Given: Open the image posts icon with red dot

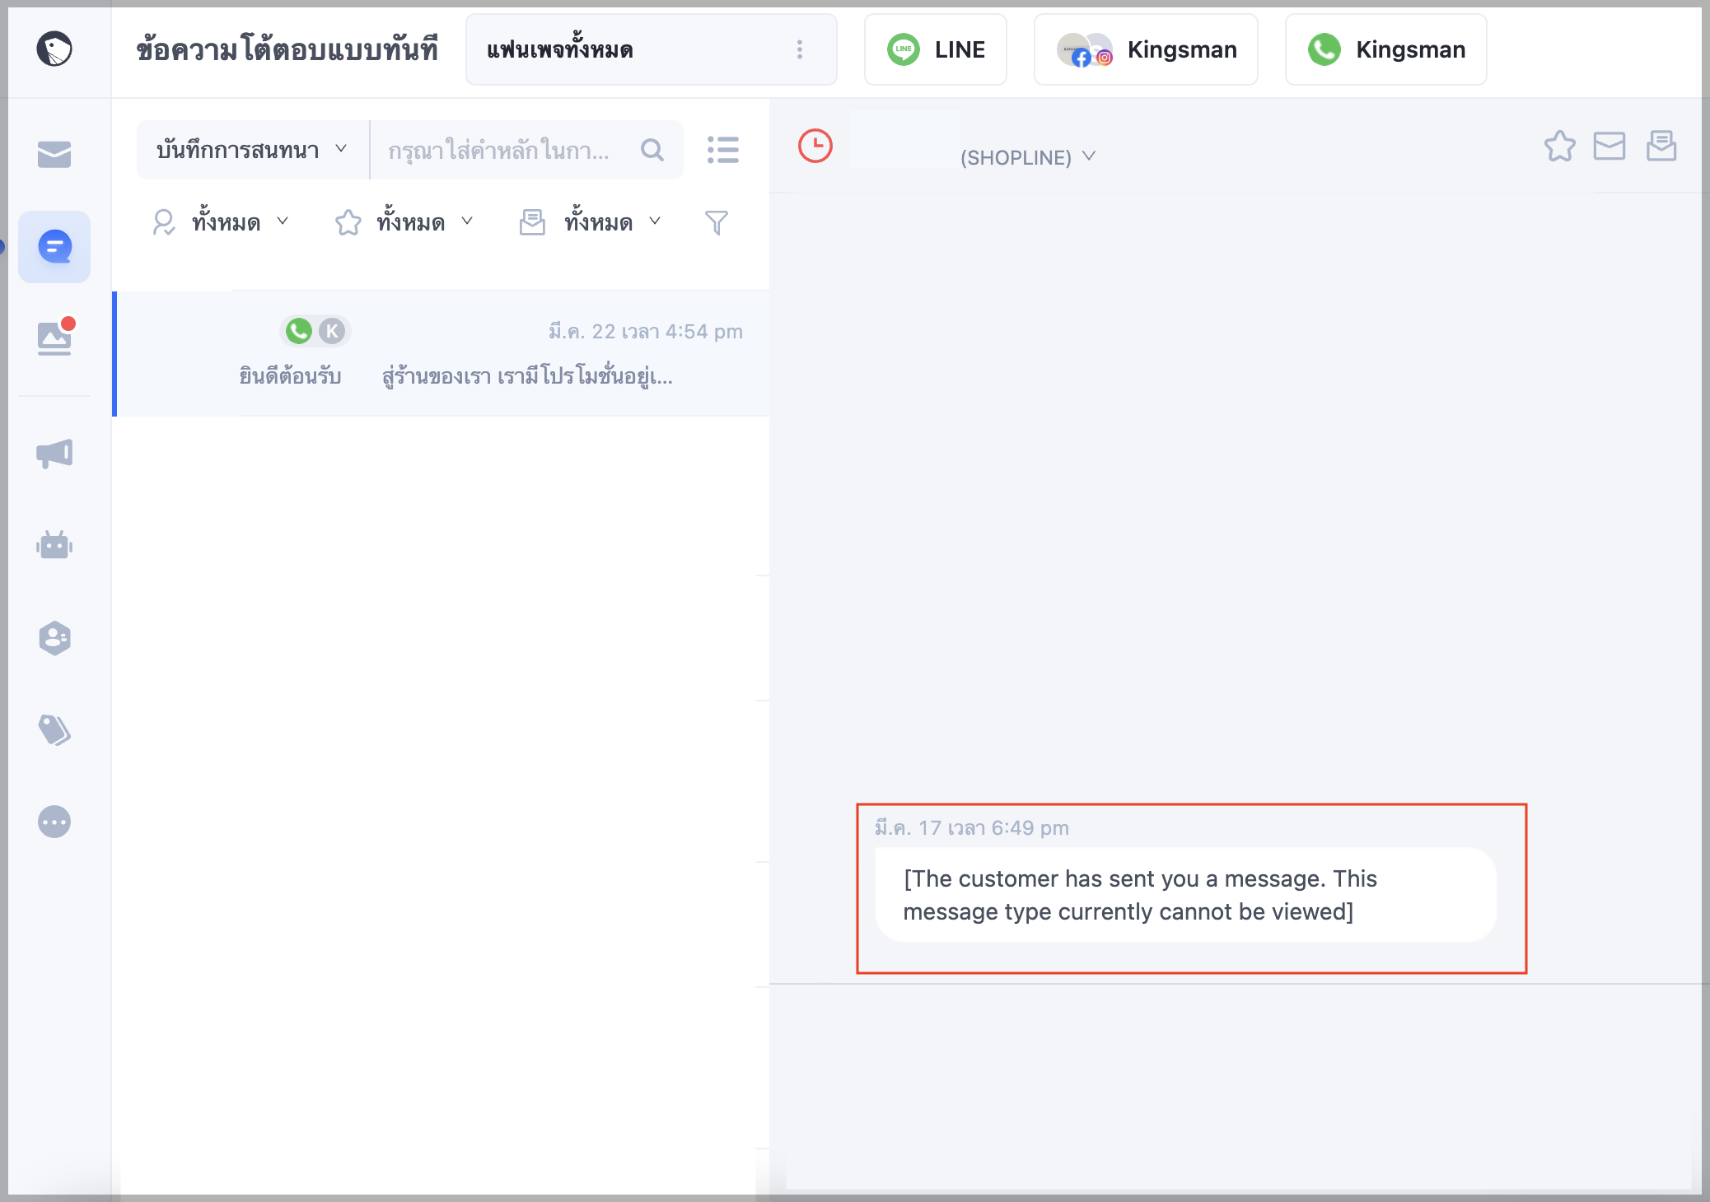Looking at the screenshot, I should pyautogui.click(x=54, y=337).
